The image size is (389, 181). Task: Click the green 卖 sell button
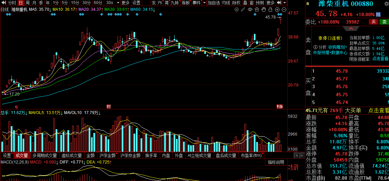(384, 22)
